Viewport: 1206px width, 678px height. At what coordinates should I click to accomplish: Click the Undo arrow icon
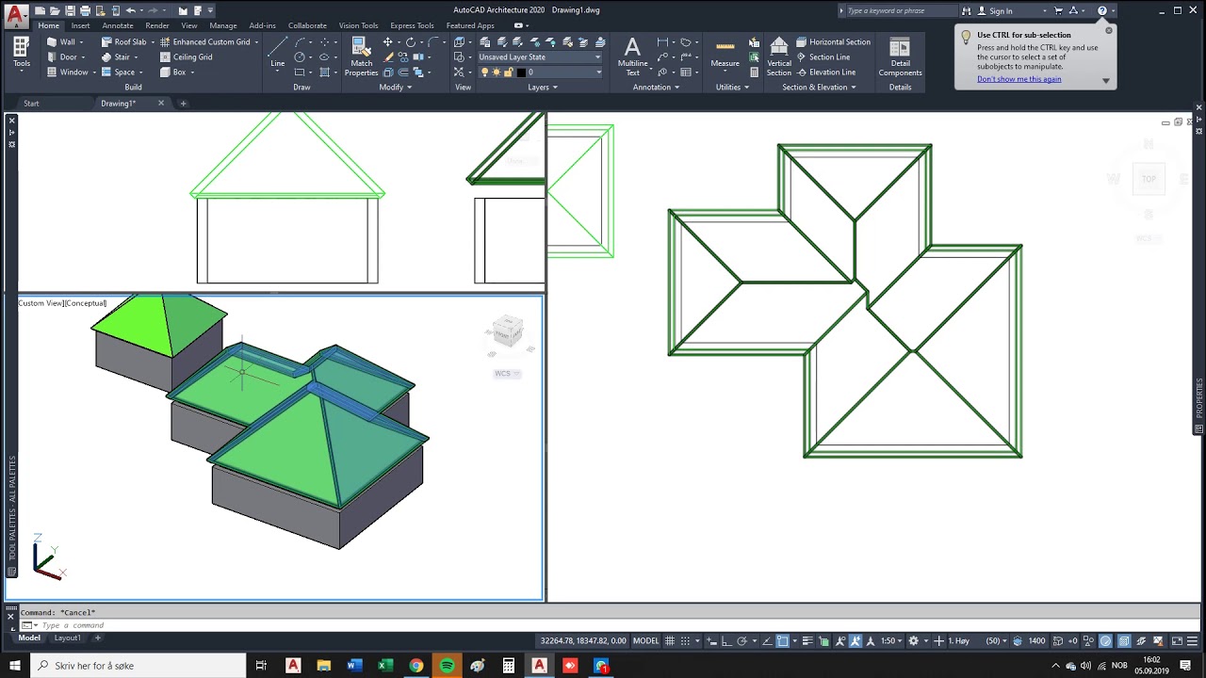click(132, 10)
